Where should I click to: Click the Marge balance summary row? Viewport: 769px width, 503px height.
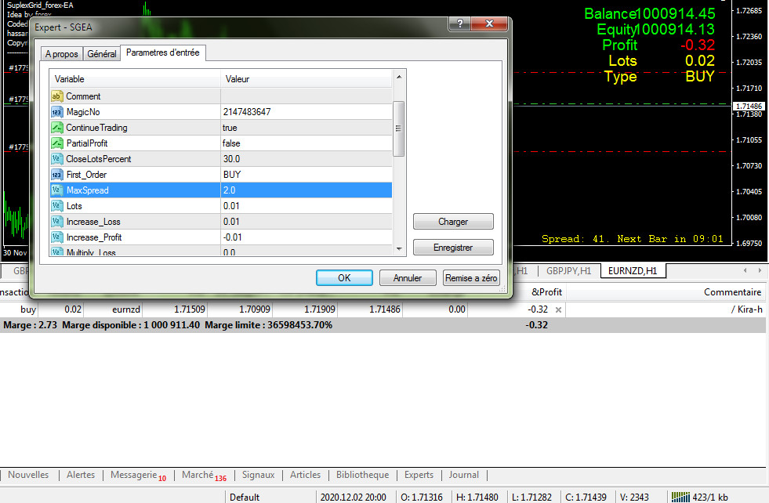383,325
